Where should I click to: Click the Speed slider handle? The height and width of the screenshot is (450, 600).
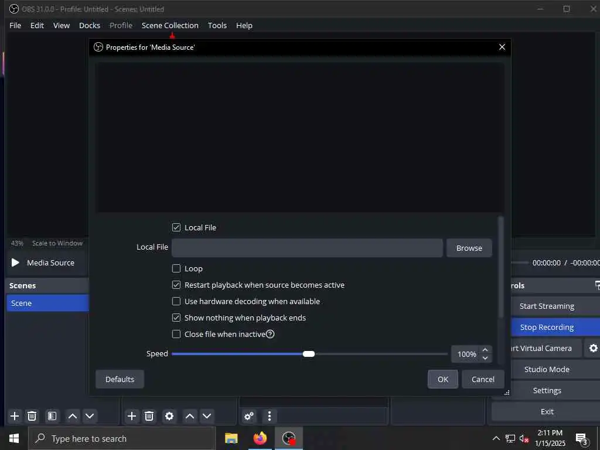click(x=309, y=354)
